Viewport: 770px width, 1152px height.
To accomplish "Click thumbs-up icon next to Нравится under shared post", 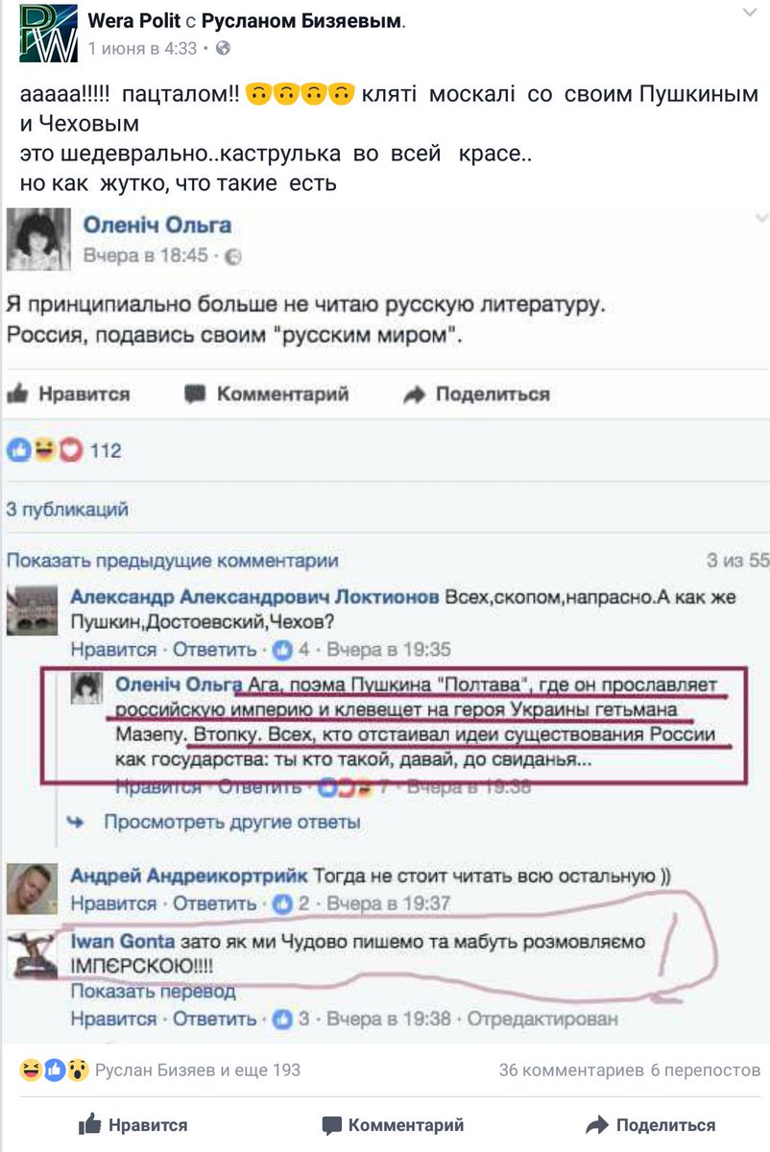I will point(18,393).
